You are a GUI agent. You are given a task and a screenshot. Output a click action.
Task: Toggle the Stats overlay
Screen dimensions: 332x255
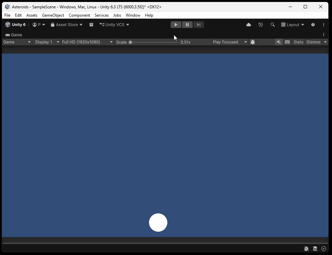tap(298, 42)
